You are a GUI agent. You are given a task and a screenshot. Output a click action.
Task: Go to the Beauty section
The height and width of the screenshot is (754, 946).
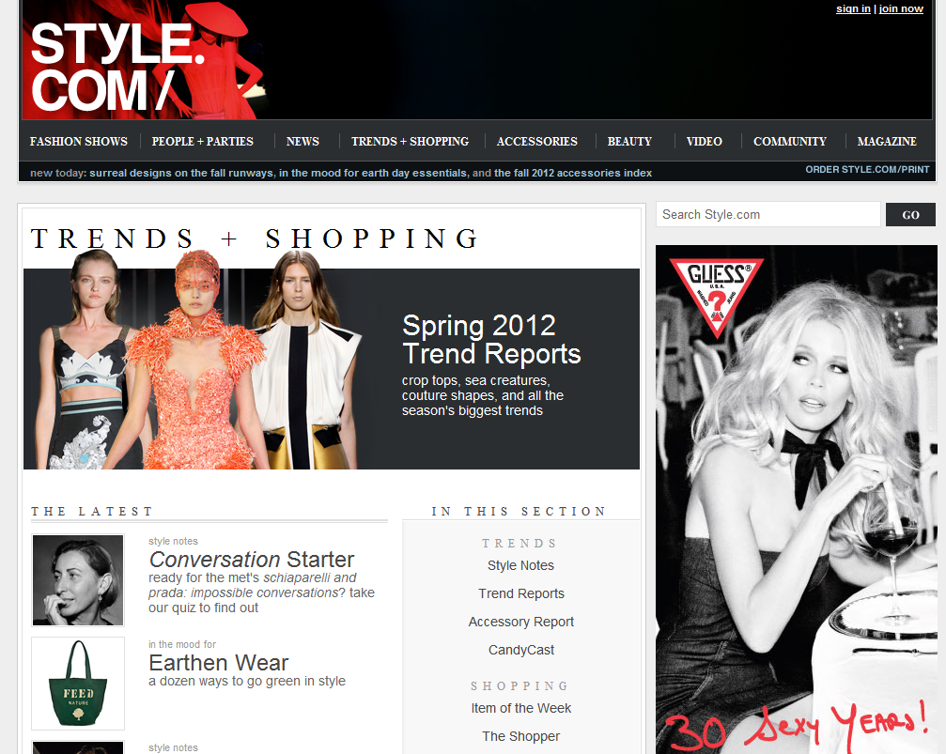coord(629,141)
